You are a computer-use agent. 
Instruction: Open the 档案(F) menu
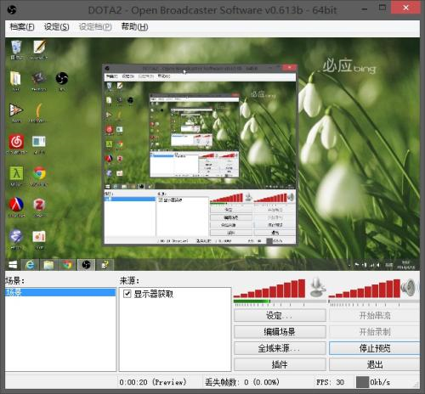[x=22, y=27]
